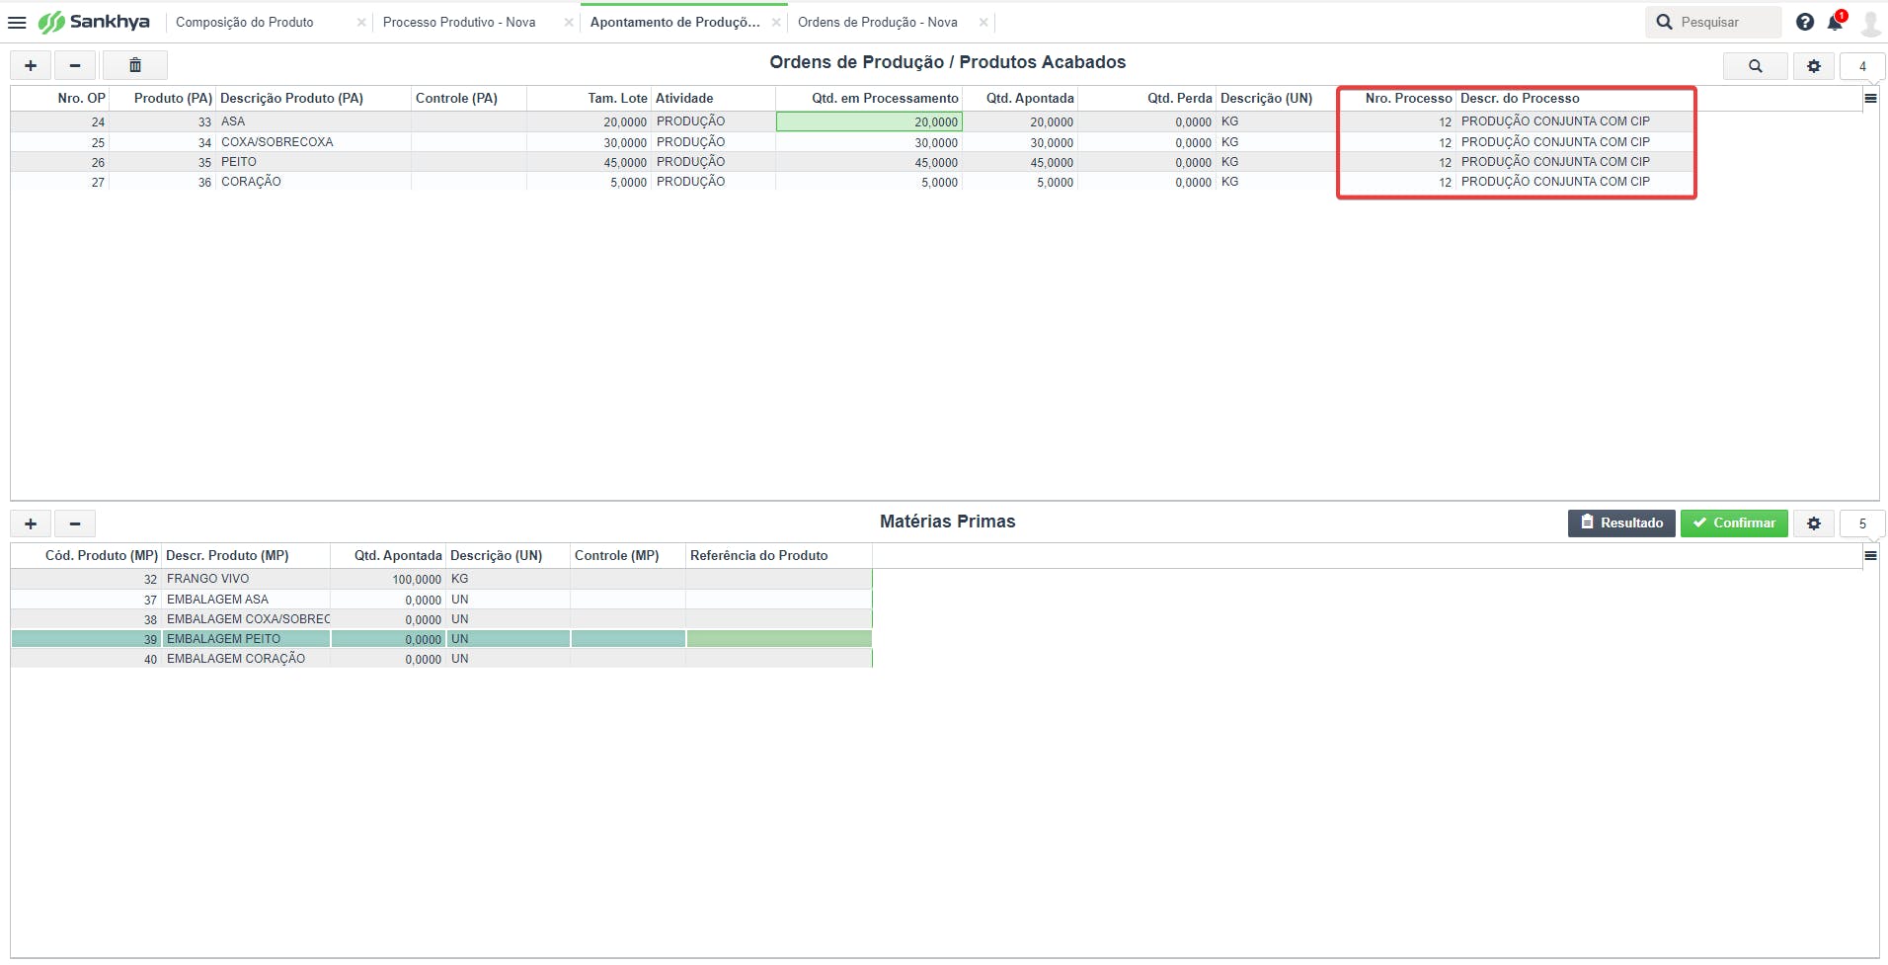
Task: Expand column menu of Matérias Primas grid
Action: coord(1870,555)
